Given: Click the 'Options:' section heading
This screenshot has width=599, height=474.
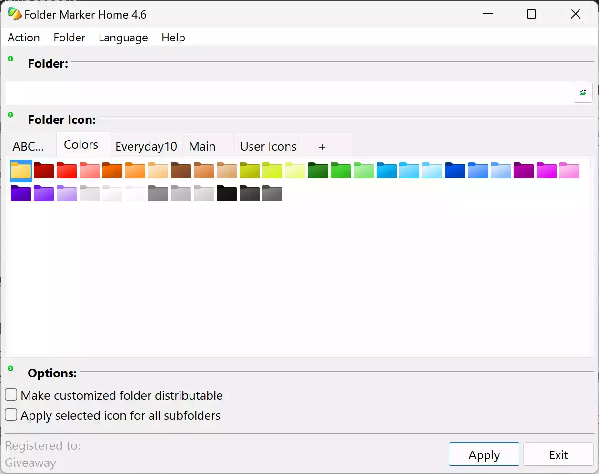Looking at the screenshot, I should [x=52, y=373].
